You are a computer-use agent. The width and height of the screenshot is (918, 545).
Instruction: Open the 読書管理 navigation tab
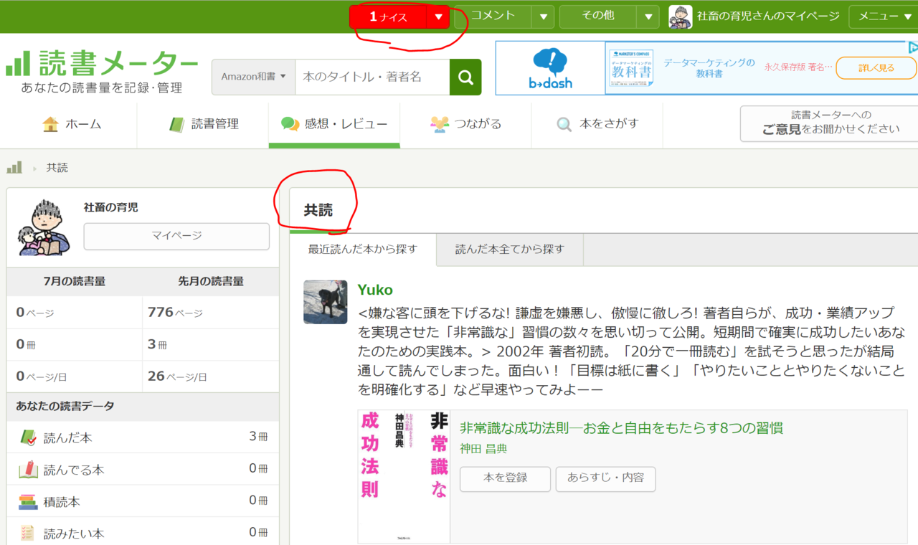click(x=204, y=124)
